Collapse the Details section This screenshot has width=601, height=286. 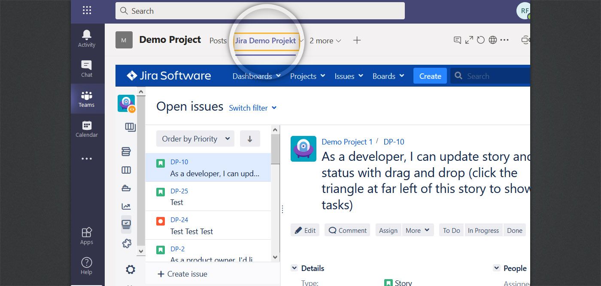pyautogui.click(x=294, y=268)
